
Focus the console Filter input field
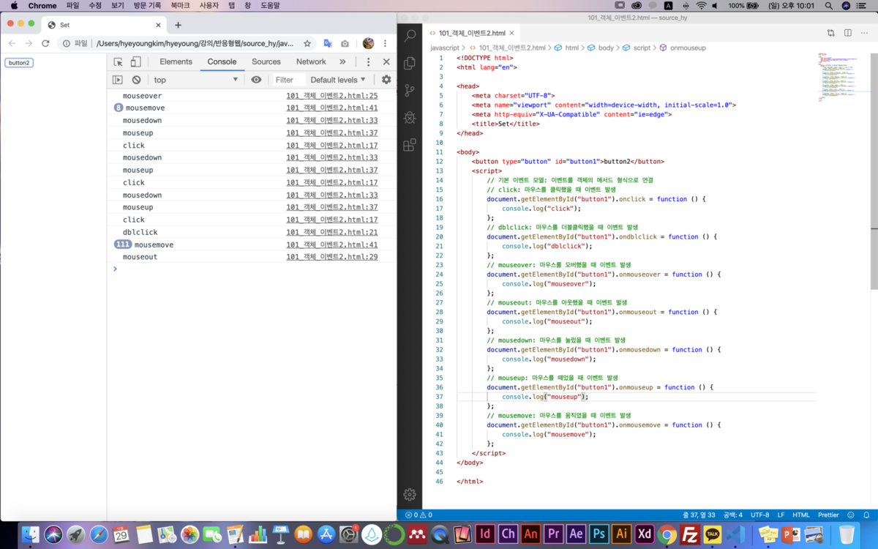(x=288, y=80)
